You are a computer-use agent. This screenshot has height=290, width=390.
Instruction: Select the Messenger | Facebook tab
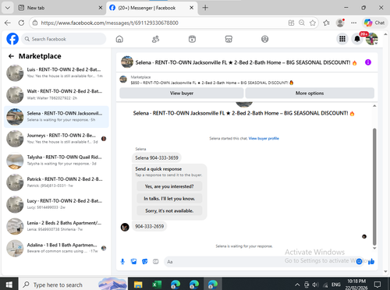pos(152,8)
